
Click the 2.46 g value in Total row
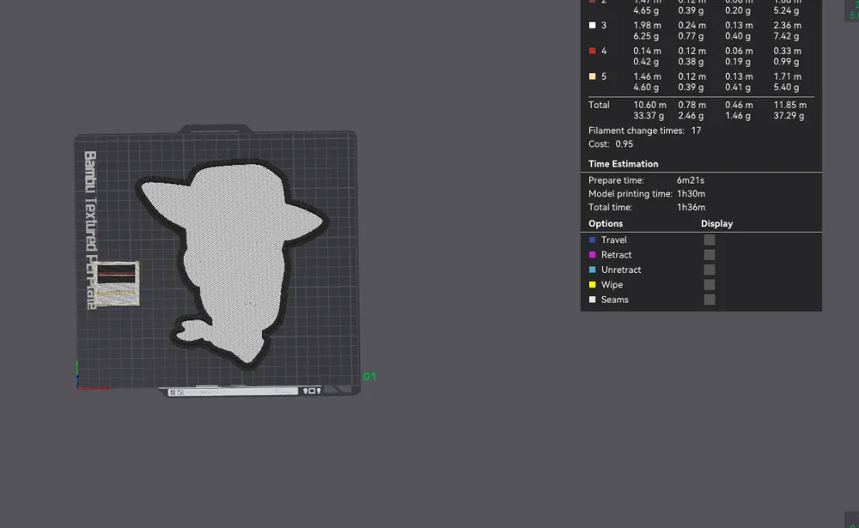tap(691, 116)
